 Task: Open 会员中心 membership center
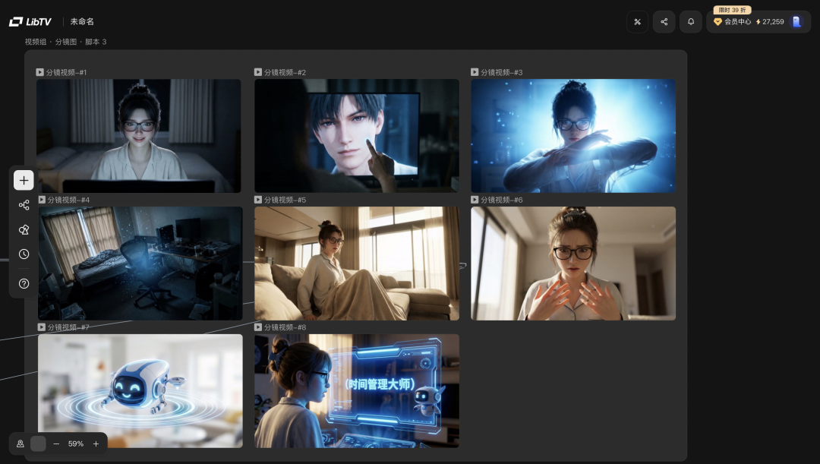point(733,22)
